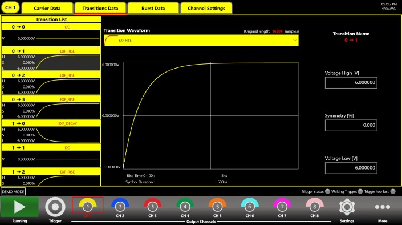402x225 pixels.
Task: Click the green Running play button
Action: [19, 207]
